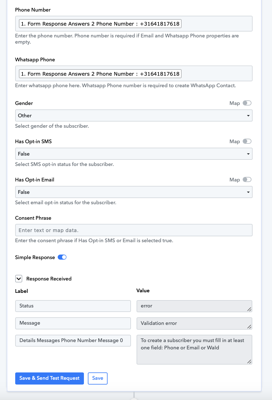
Task: Click resize handle of the error value box
Action: point(249,309)
